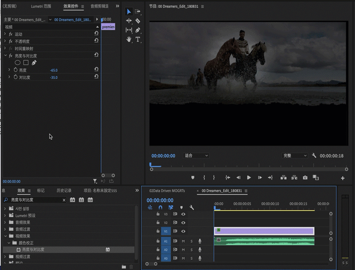Viewport: 355px width, 270px height.
Task: Switch to the Lumetri 范围 tab
Action: click(x=41, y=7)
